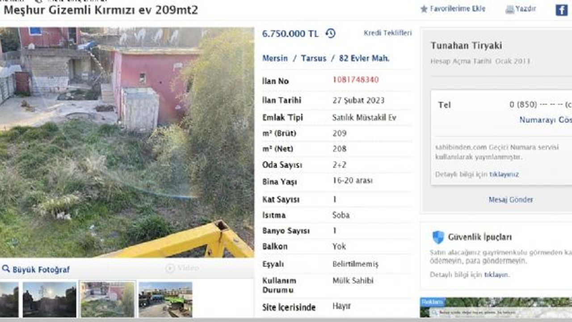Select the street view thumbnail

165,299
